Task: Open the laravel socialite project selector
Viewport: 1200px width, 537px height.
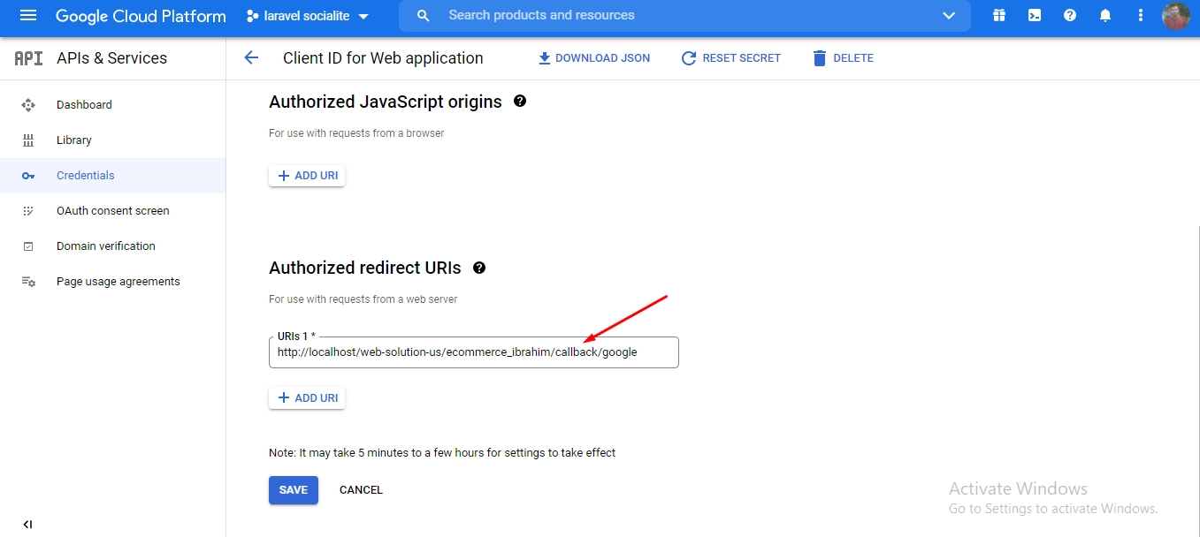Action: point(308,16)
